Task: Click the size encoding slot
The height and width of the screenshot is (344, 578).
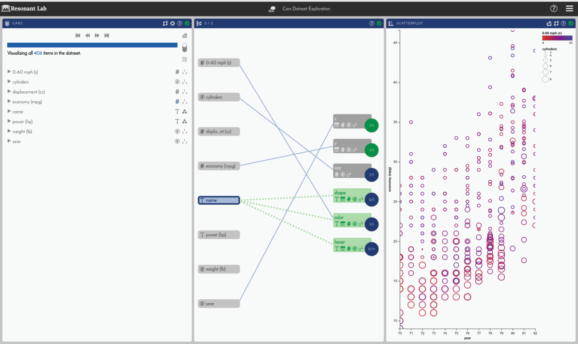Action: [352, 171]
